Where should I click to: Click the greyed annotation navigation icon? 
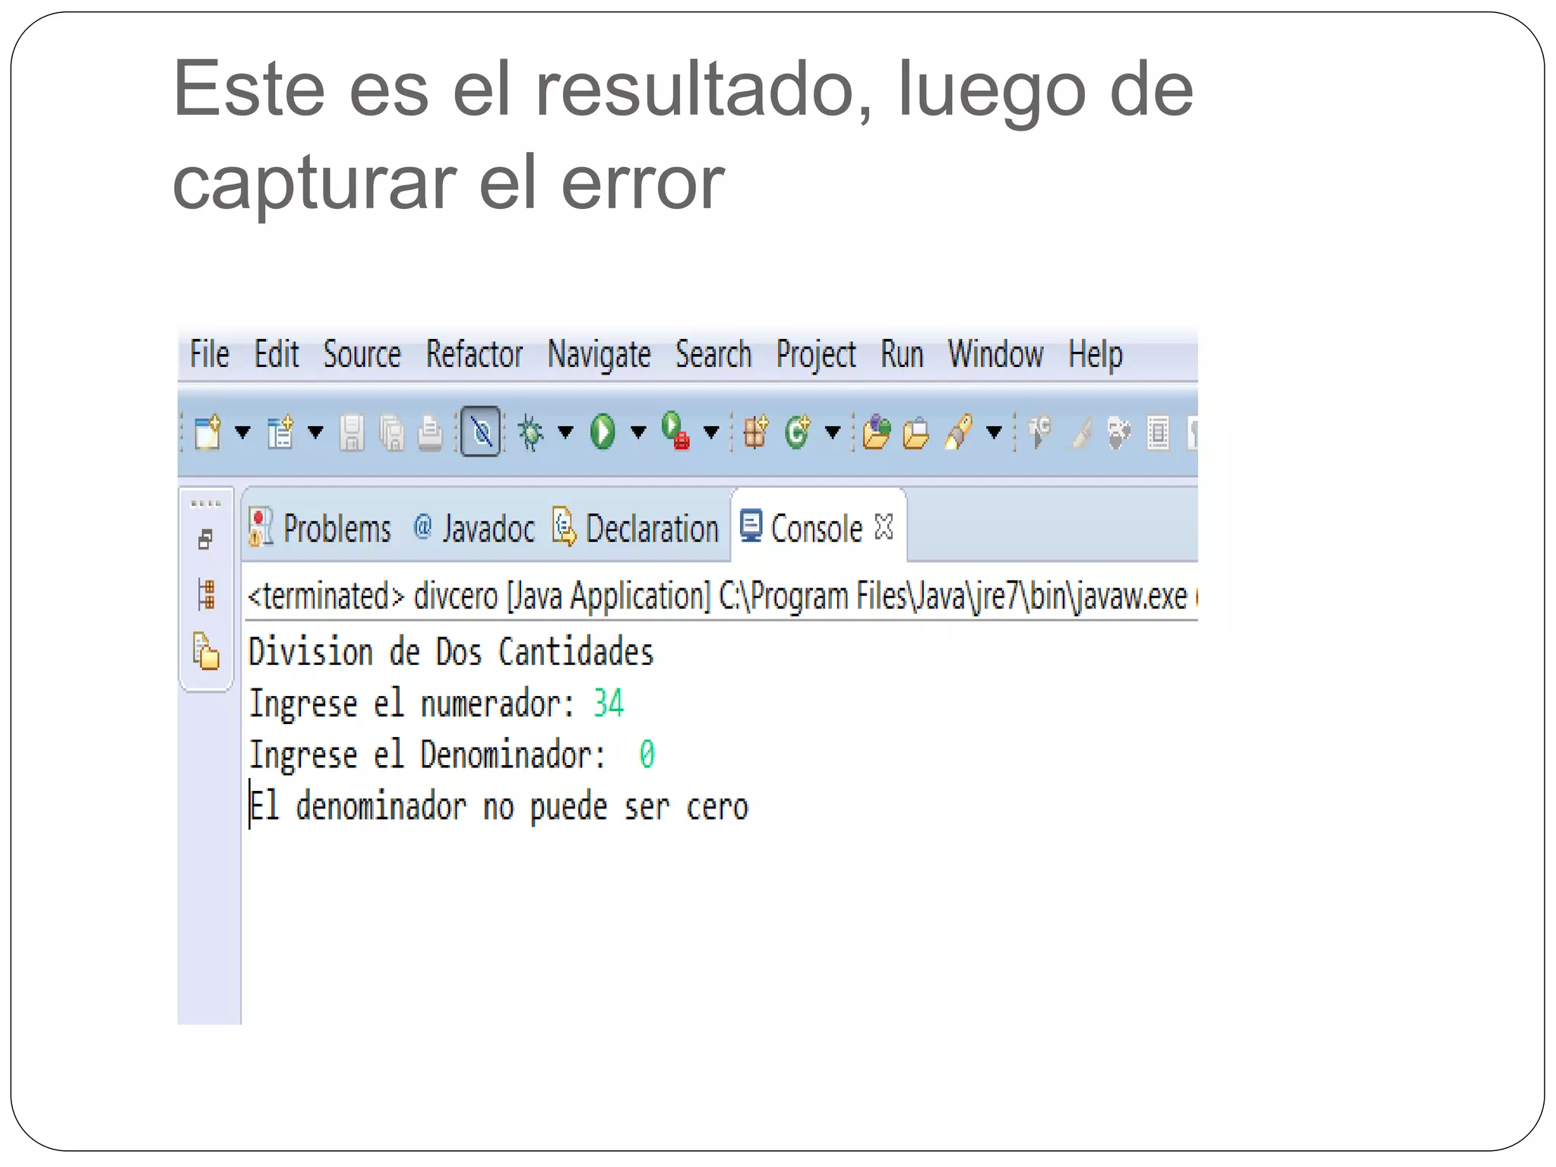[x=1039, y=432]
